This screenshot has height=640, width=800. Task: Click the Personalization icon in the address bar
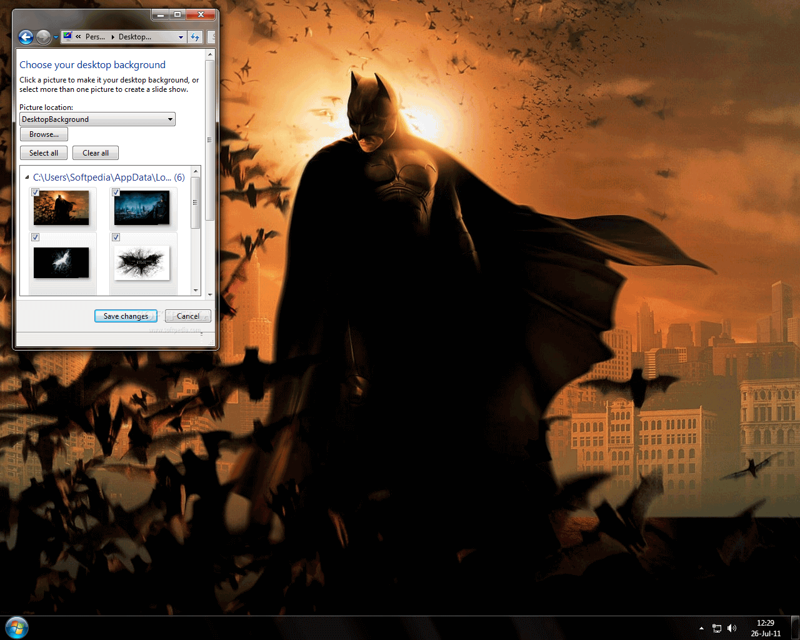pos(67,36)
